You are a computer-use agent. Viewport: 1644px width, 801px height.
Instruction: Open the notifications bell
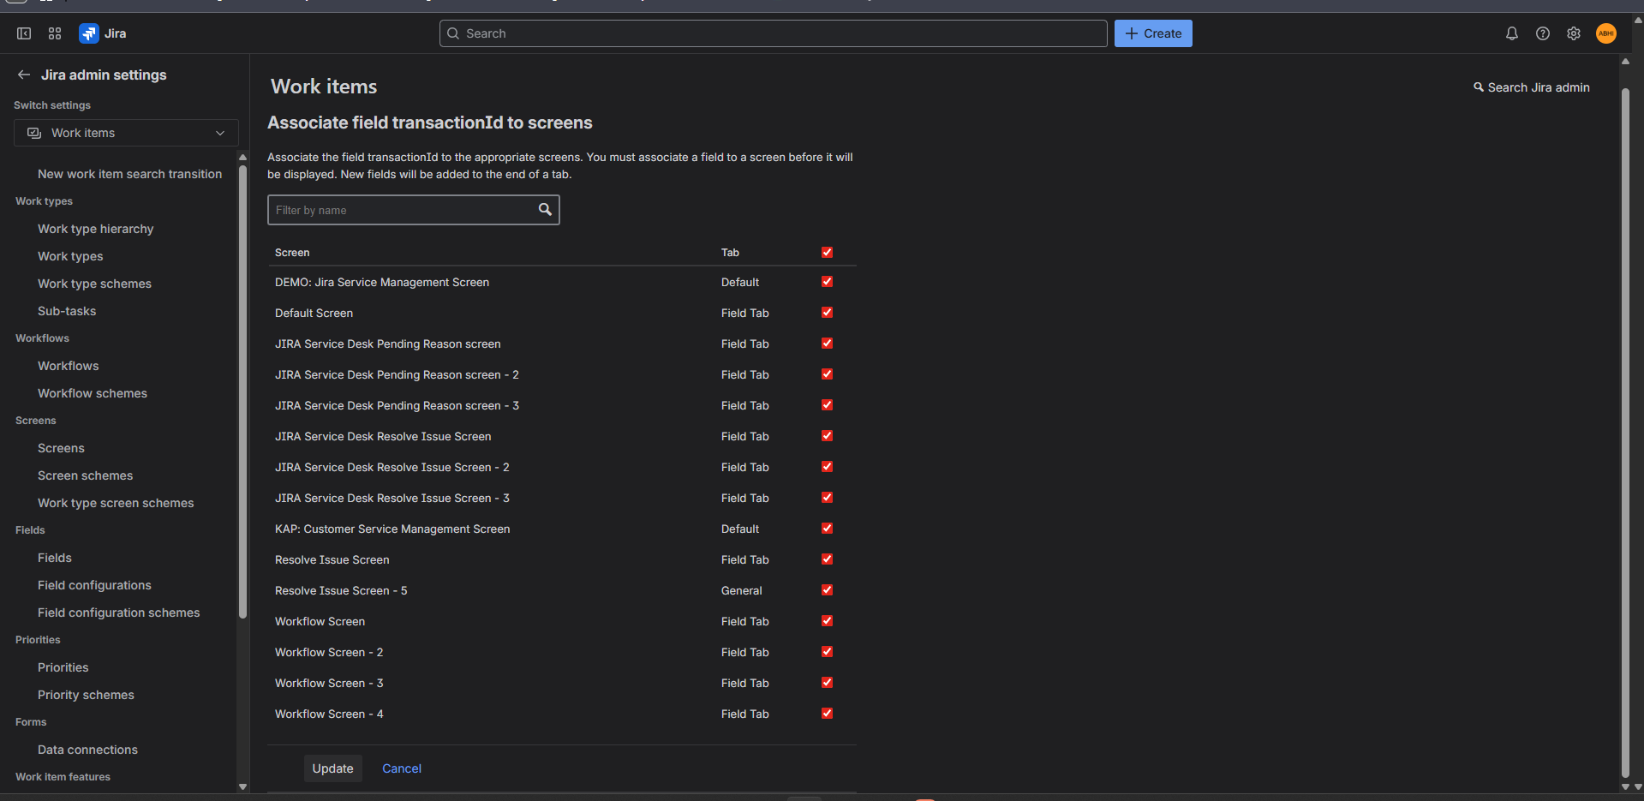click(x=1511, y=33)
